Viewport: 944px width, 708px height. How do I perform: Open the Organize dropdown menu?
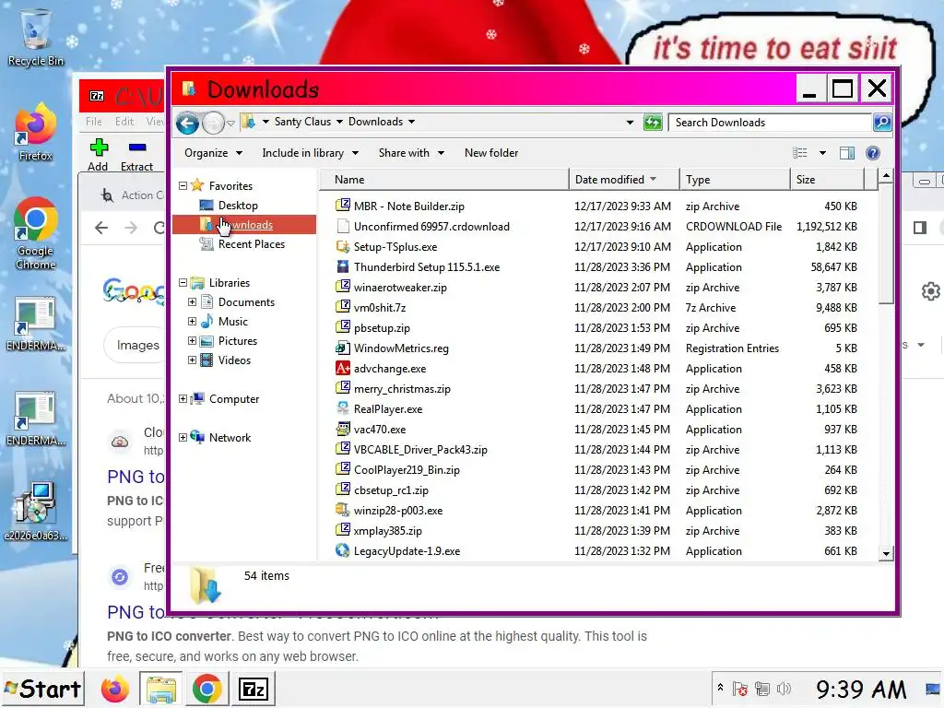click(213, 153)
